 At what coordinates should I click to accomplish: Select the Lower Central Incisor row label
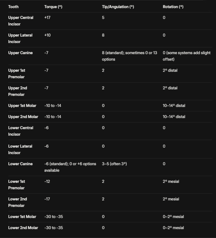coord(21,131)
